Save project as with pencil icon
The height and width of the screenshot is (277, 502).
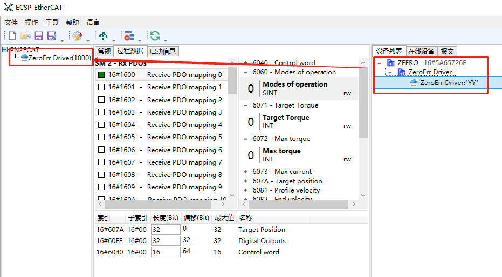coord(52,36)
